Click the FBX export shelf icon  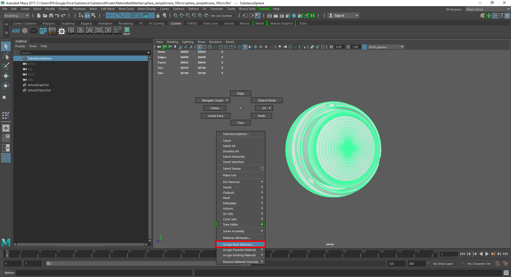71,31
